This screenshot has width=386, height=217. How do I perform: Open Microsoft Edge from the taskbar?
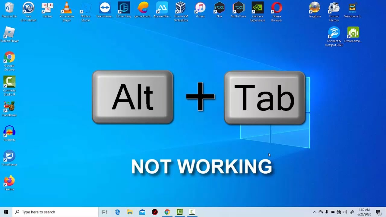[x=117, y=212]
